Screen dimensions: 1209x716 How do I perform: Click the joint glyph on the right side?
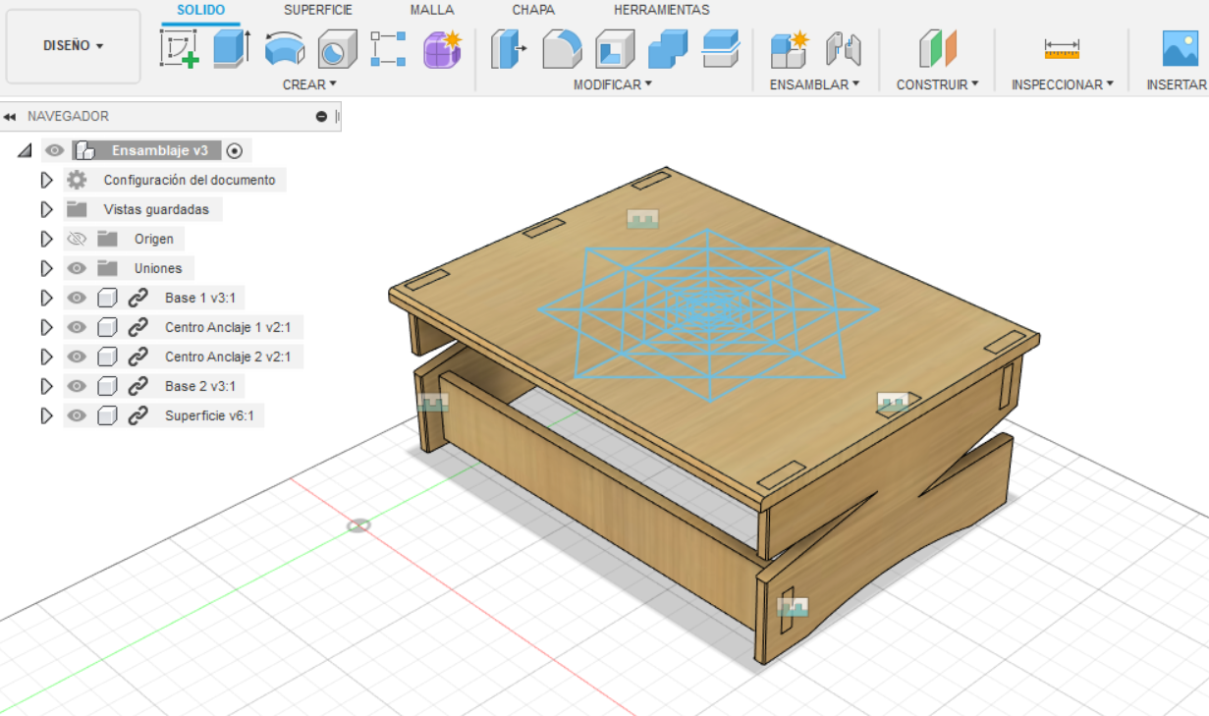coord(892,402)
